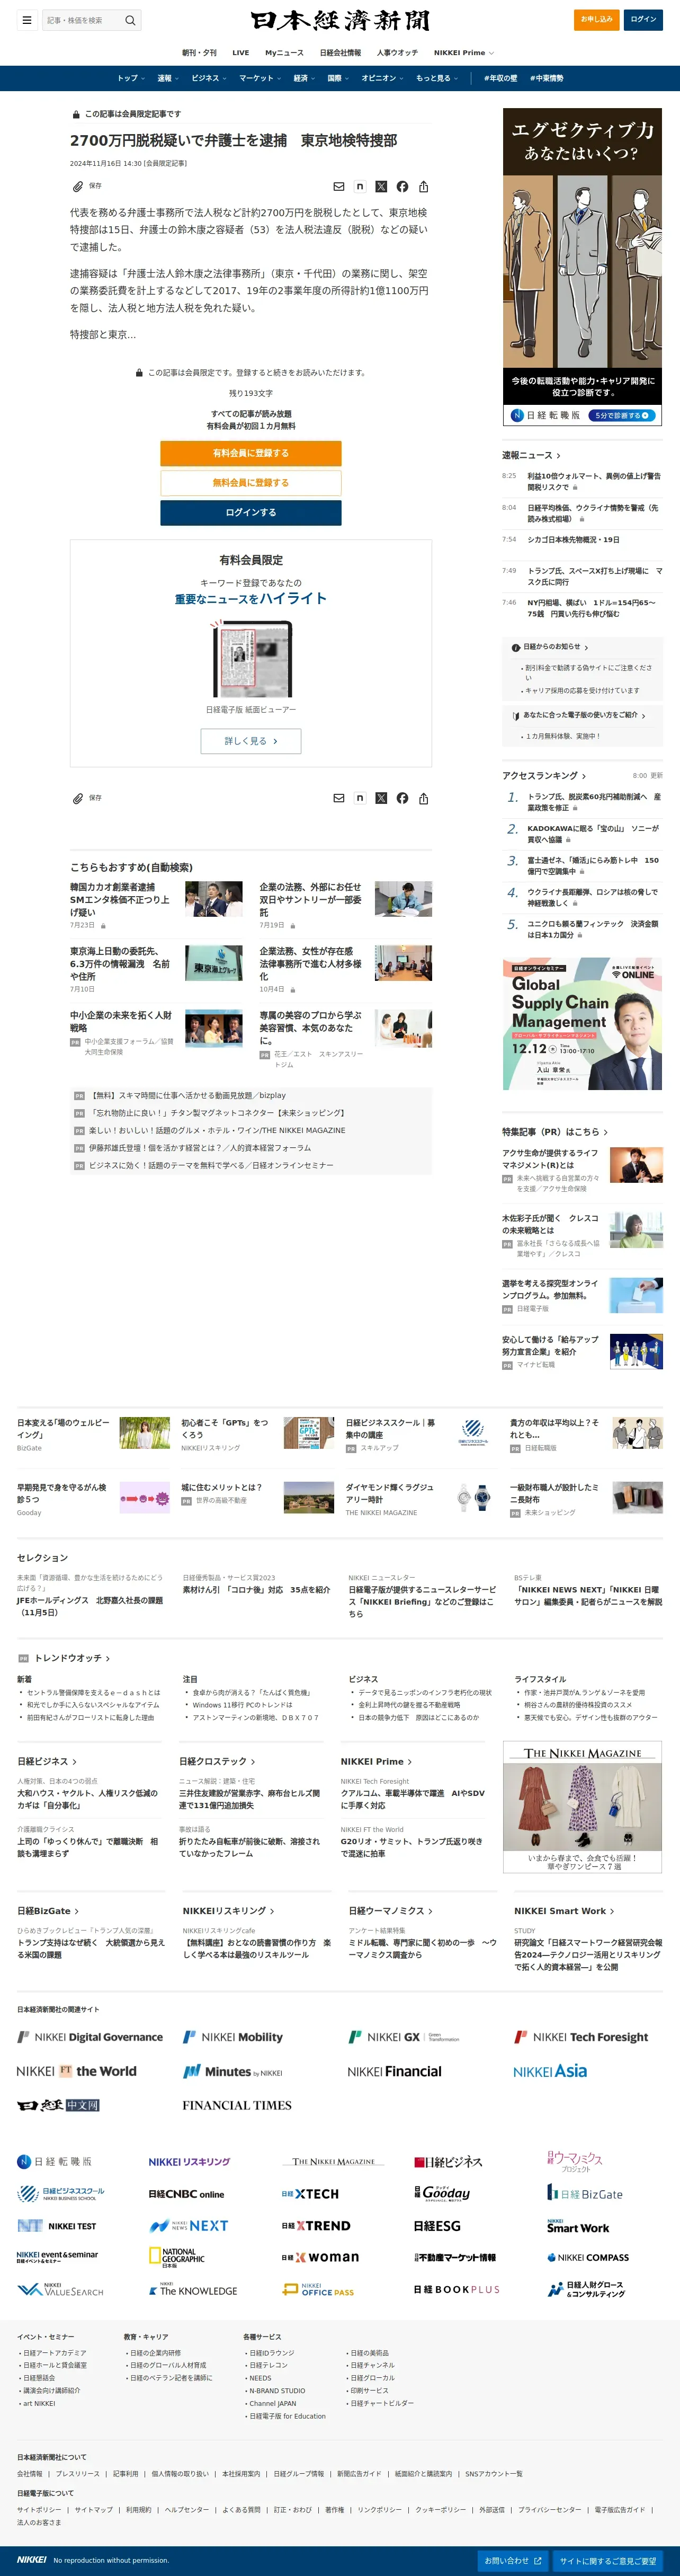The width and height of the screenshot is (680, 2576).
Task: Open the 日経会社情報 menu item
Action: (x=340, y=52)
